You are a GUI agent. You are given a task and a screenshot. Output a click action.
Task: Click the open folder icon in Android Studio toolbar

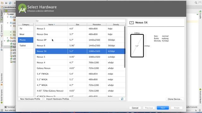[2, 3]
